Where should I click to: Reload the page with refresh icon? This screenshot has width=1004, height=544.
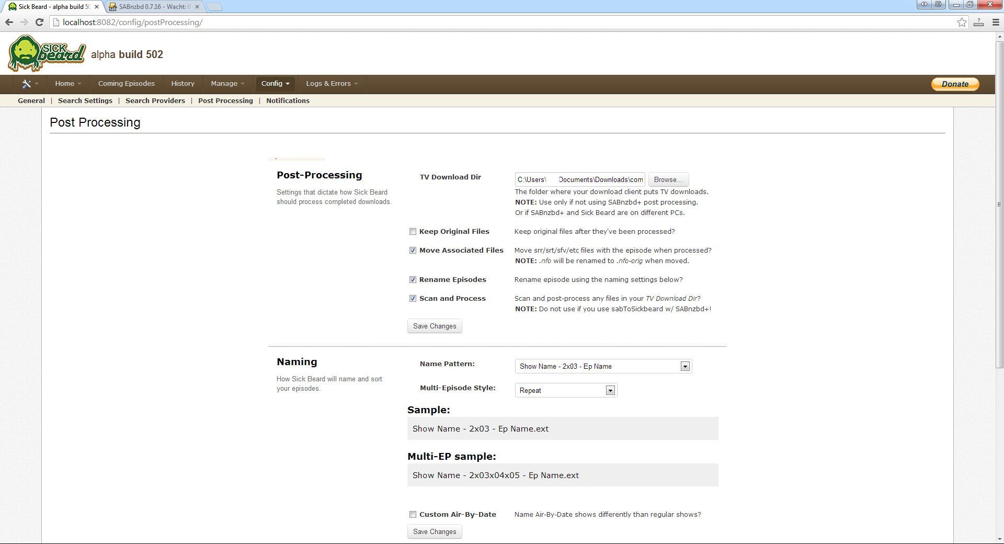point(39,22)
